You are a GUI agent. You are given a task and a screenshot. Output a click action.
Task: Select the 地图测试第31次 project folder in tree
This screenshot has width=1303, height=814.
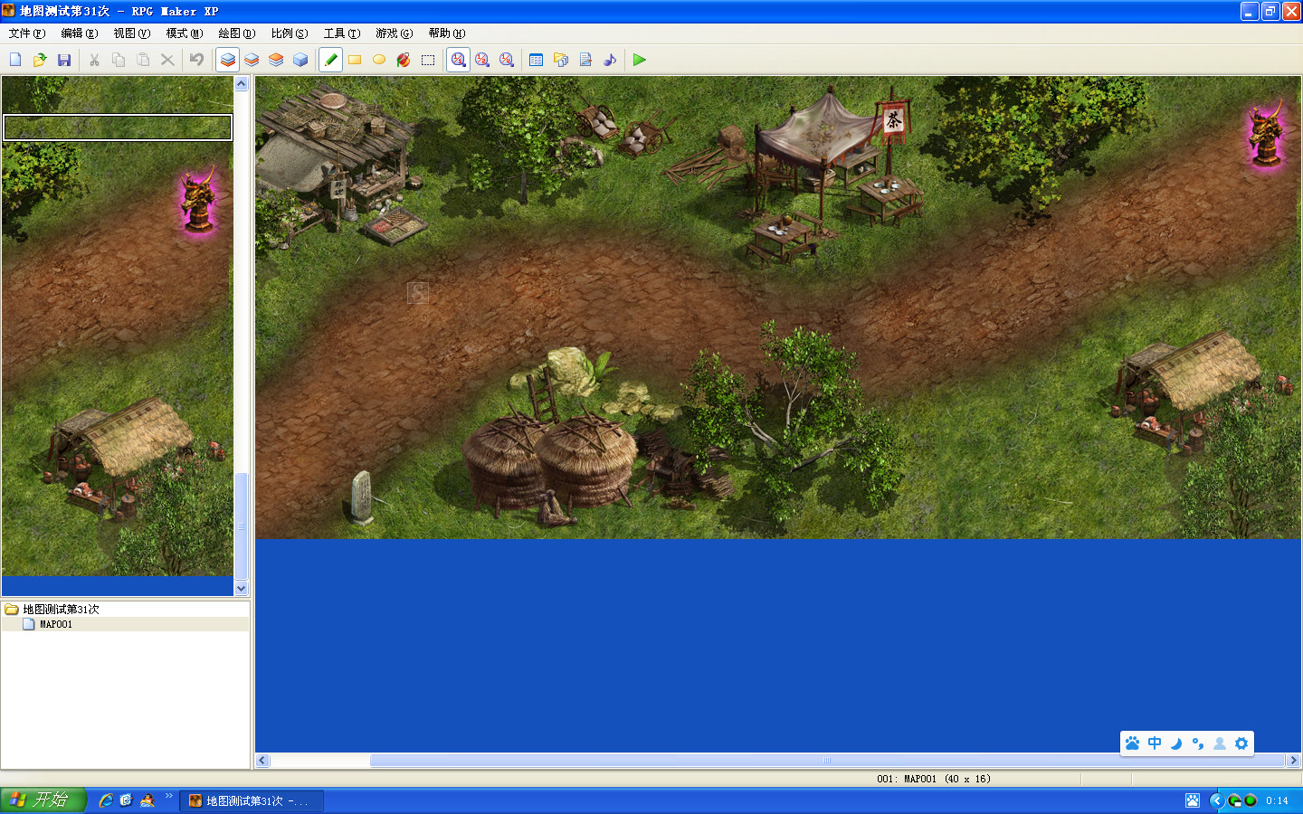click(x=61, y=610)
